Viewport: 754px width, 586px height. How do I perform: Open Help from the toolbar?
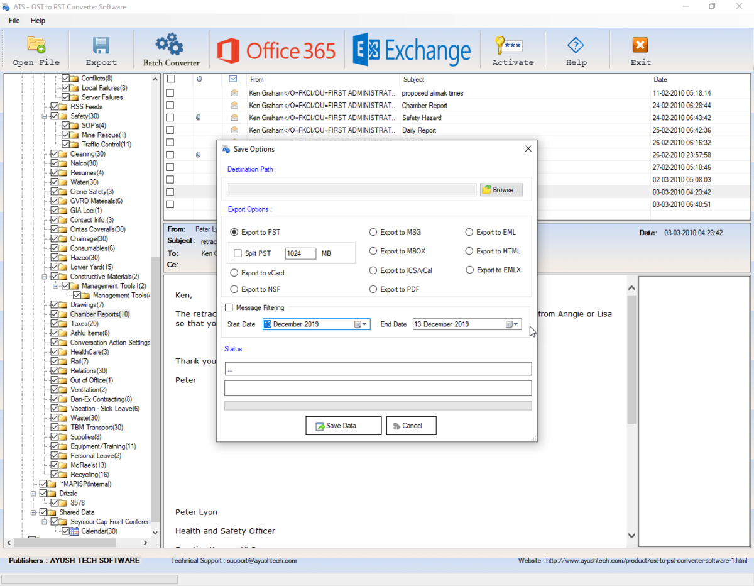tap(576, 50)
